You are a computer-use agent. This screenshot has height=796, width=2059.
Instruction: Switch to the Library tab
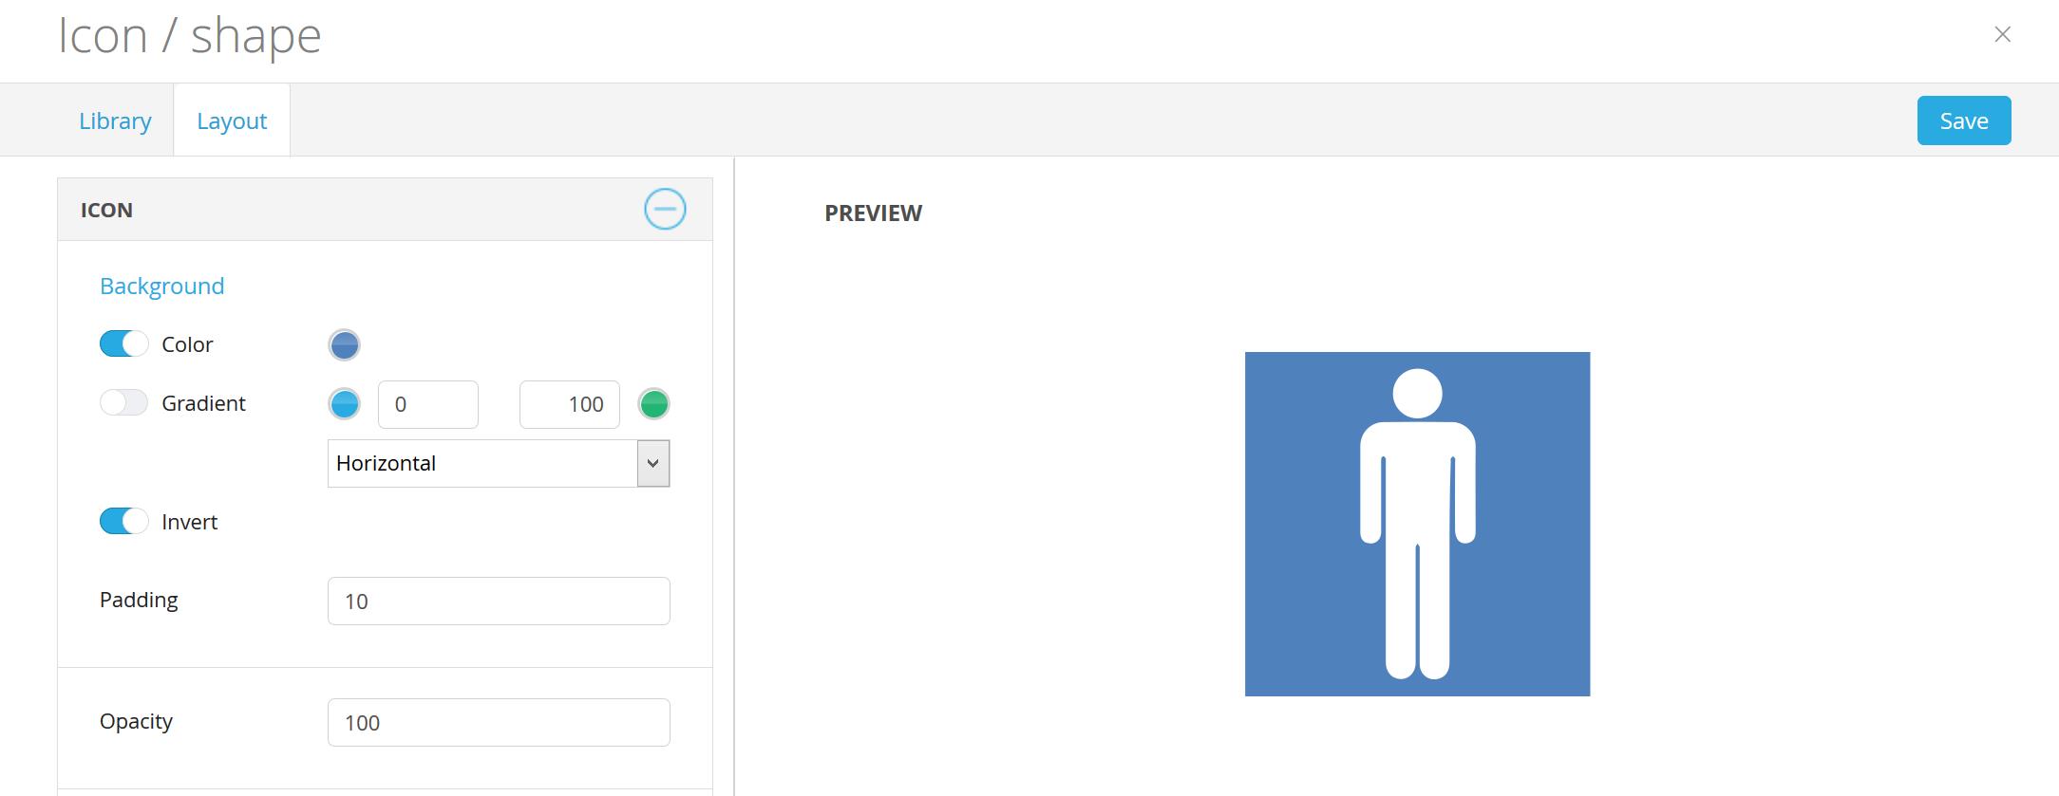[115, 121]
